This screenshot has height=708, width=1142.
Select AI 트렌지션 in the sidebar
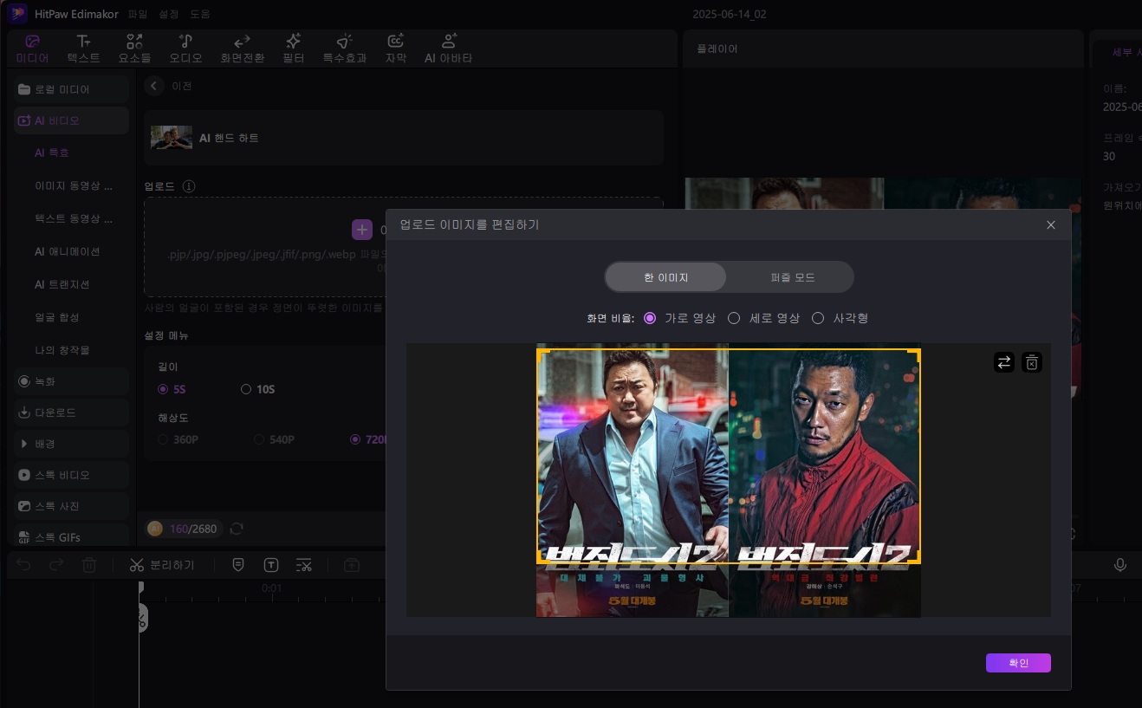tap(62, 284)
